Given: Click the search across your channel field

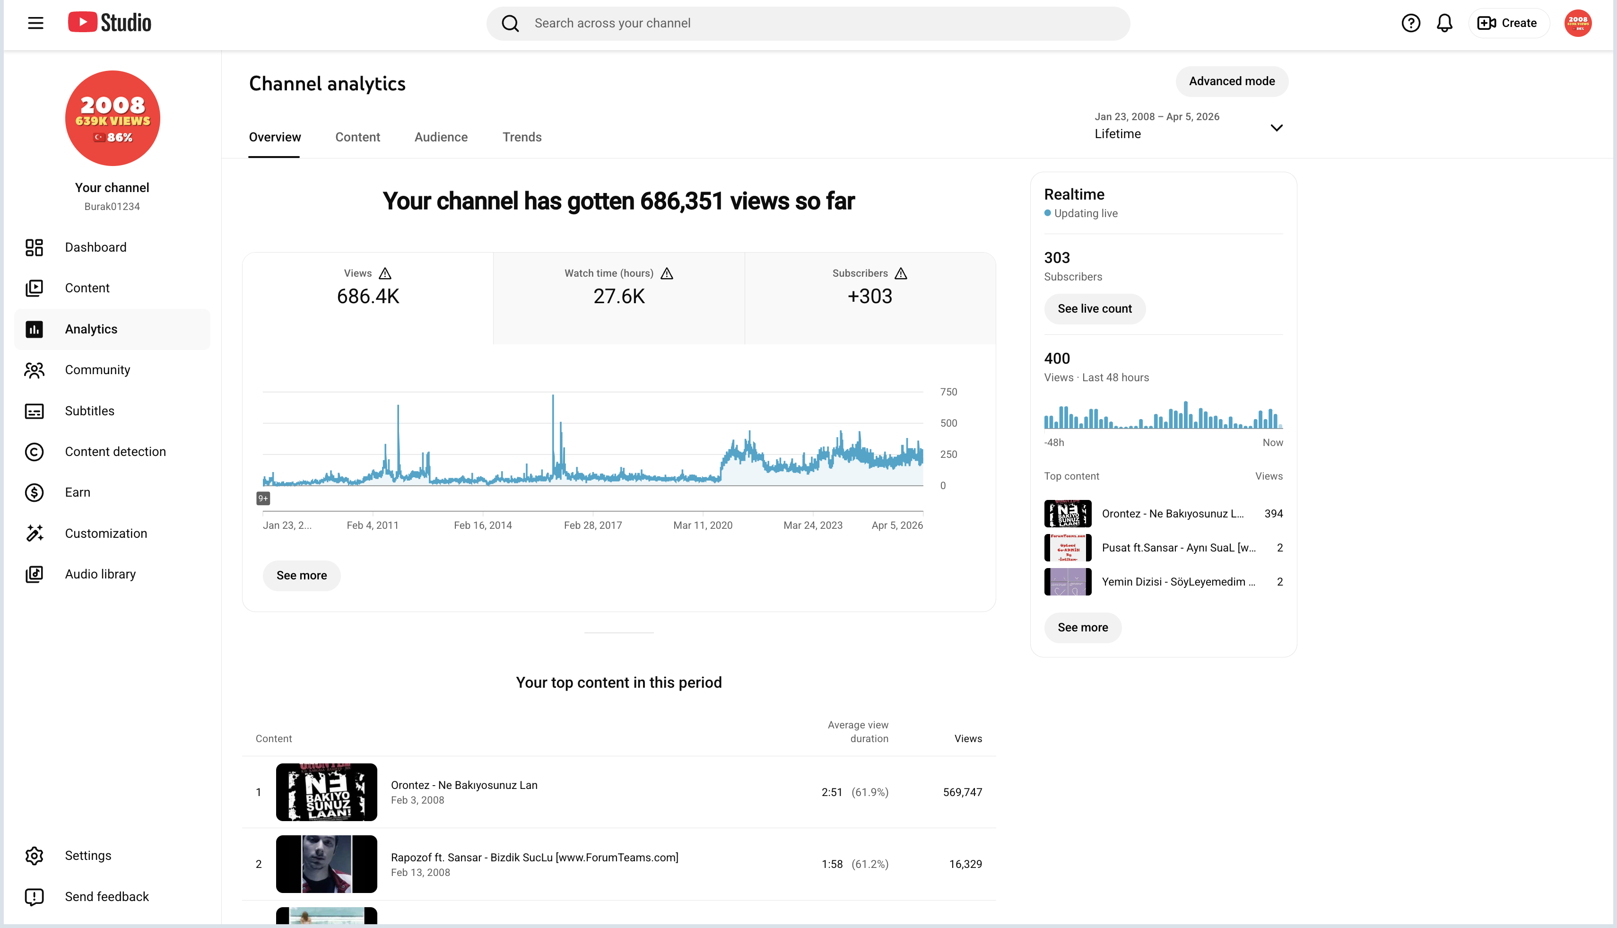Looking at the screenshot, I should 808,24.
